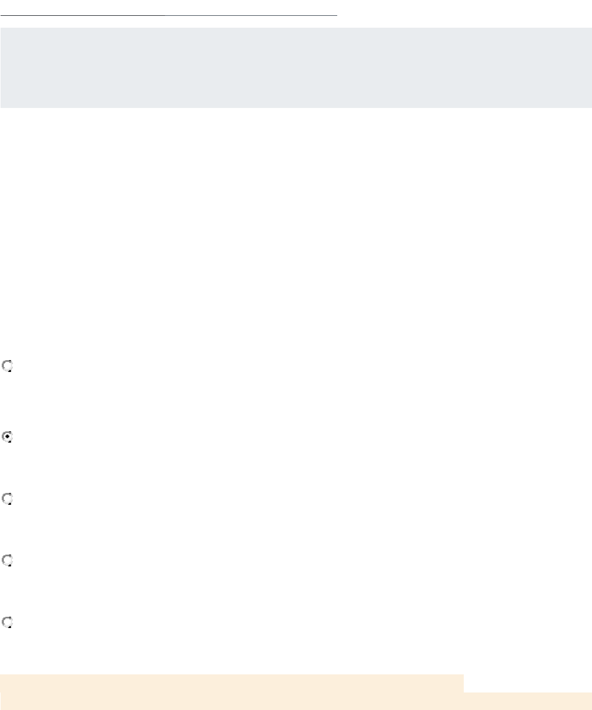Click the already selected second radio button
592x710 pixels.
(x=7, y=438)
